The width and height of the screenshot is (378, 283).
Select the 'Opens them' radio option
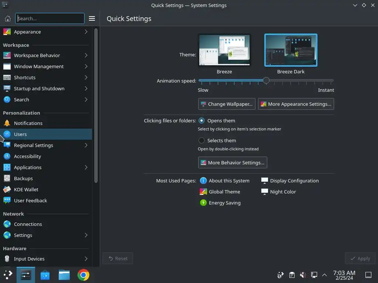coord(202,120)
